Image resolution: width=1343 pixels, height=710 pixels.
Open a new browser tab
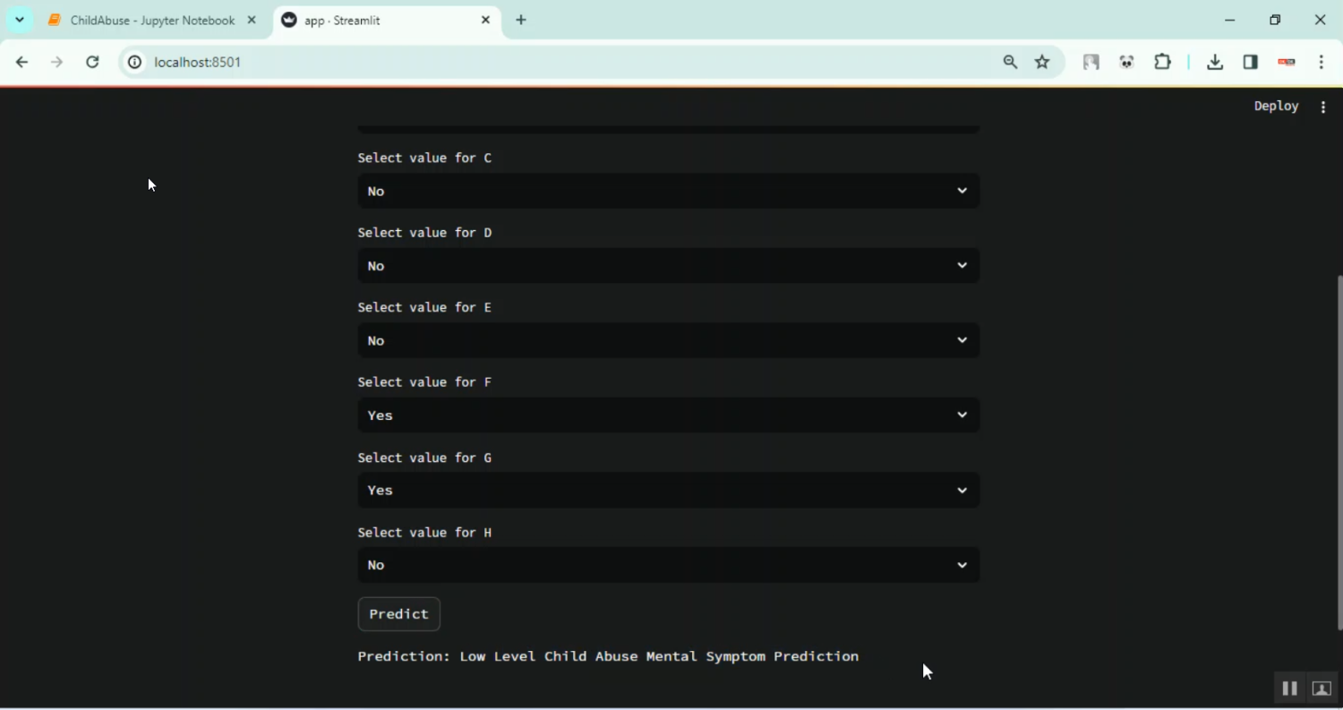521,20
